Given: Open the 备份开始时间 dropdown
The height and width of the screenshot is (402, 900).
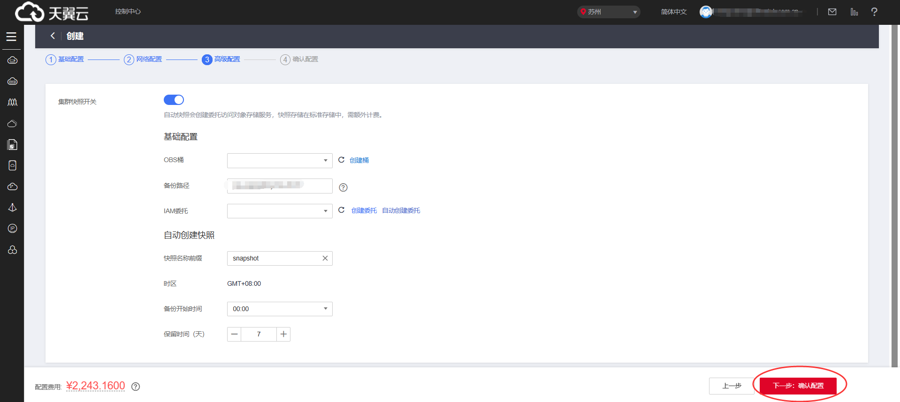Looking at the screenshot, I should tap(280, 309).
